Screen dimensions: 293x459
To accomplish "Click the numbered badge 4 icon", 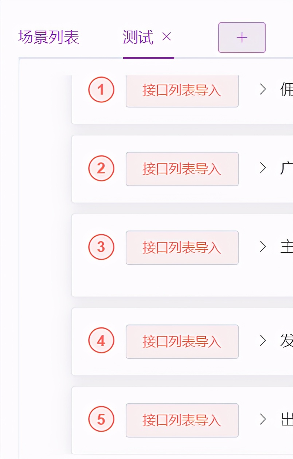I will tap(101, 341).
